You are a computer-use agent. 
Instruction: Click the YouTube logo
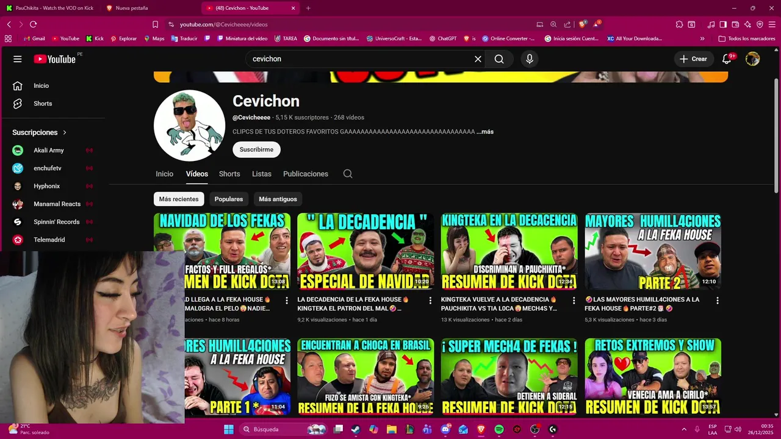[x=55, y=59]
